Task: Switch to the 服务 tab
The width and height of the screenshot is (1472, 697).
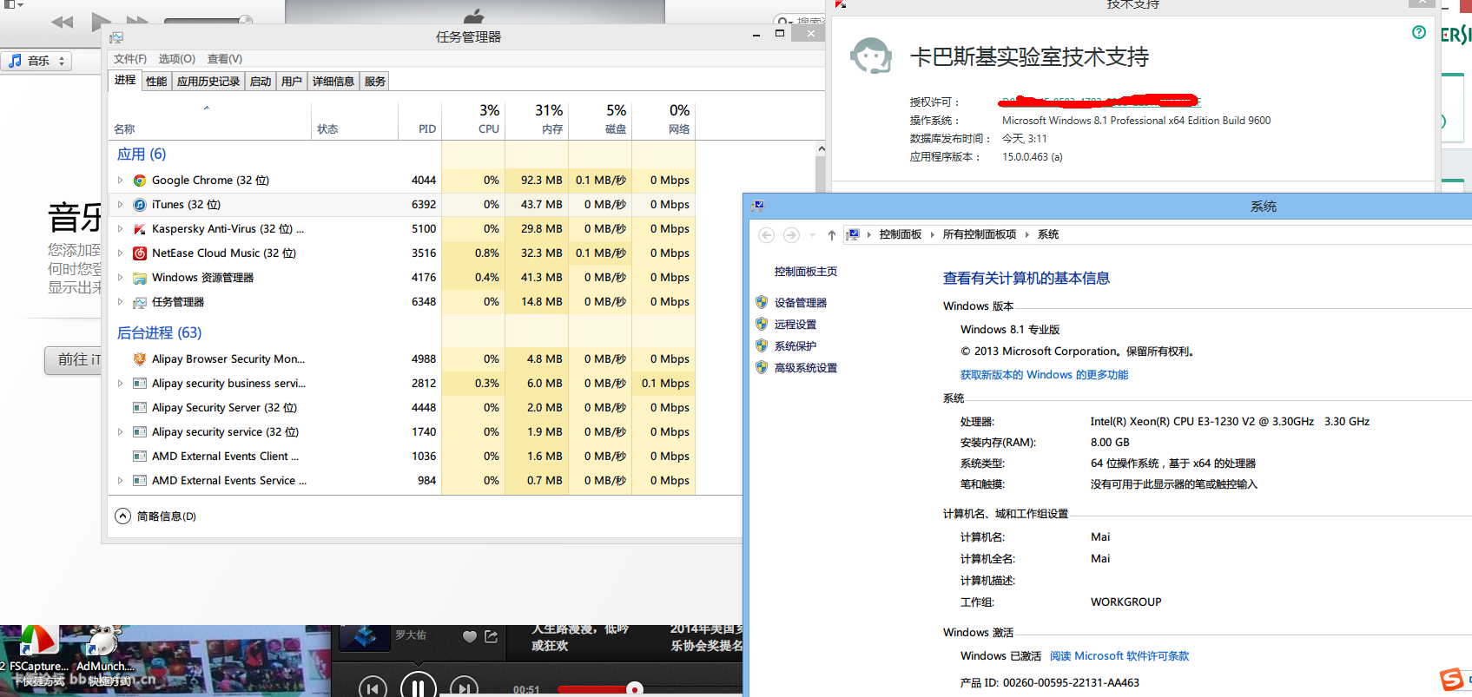Action: tap(375, 82)
